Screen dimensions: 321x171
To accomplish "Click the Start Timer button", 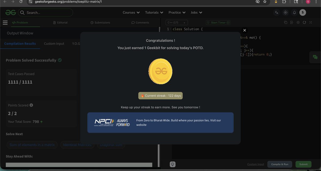I will [x=218, y=23].
